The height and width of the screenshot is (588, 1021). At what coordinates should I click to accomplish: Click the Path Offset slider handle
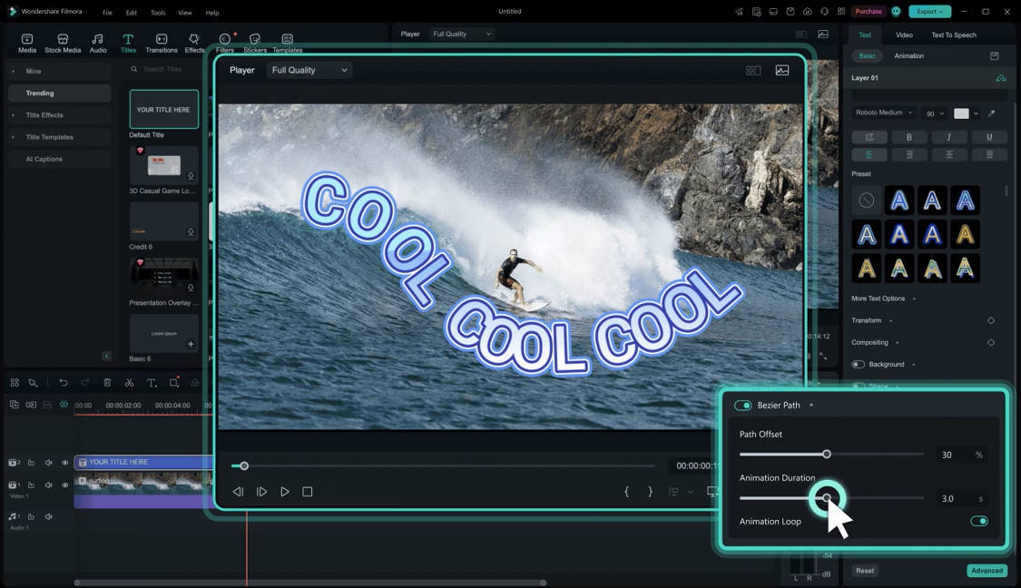(826, 454)
